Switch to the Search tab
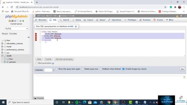187x105 pixels. tap(65, 20)
